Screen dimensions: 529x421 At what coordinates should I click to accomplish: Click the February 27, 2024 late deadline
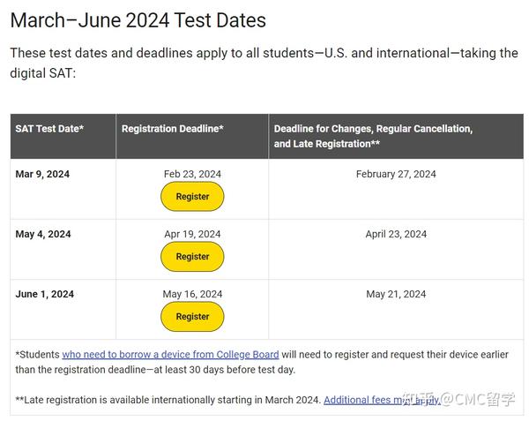(x=396, y=174)
